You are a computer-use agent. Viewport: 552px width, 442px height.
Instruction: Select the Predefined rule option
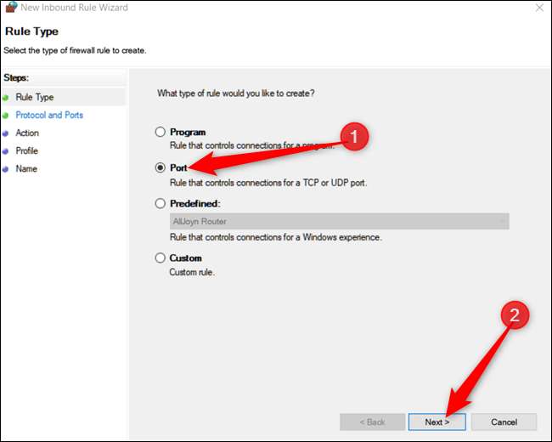pyautogui.click(x=160, y=204)
